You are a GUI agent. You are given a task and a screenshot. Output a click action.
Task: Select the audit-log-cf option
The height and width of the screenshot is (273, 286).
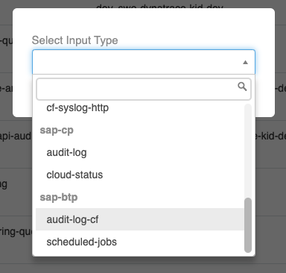coord(140,219)
